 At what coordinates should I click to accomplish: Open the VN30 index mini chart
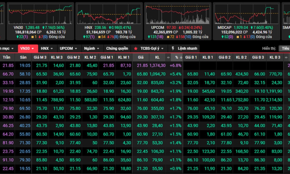(40, 14)
